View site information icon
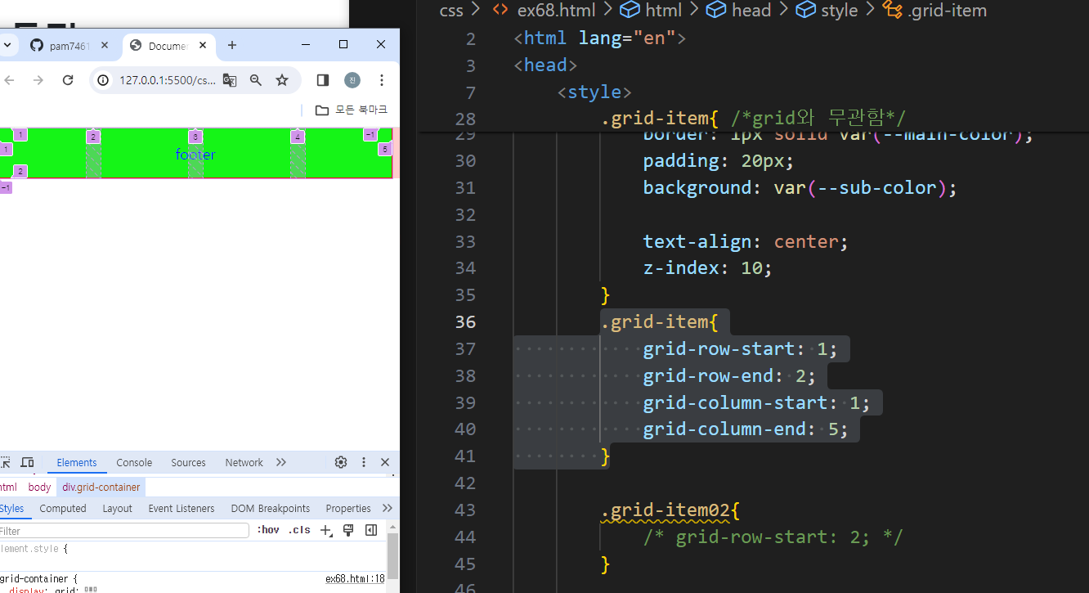 pos(104,80)
